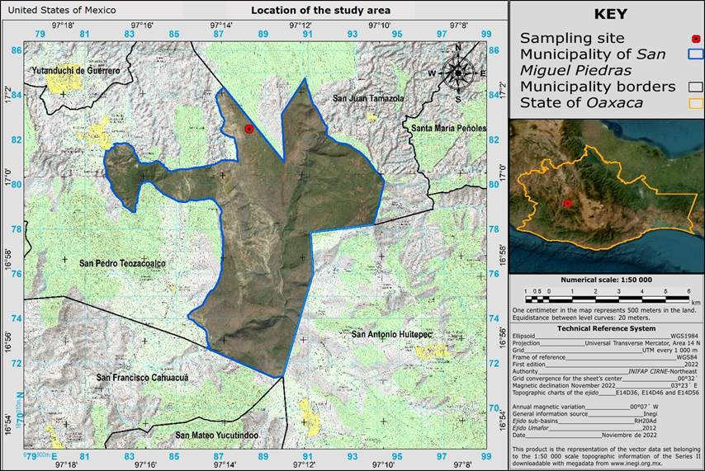Select the San Antonio Huitepec map label

[x=391, y=334]
